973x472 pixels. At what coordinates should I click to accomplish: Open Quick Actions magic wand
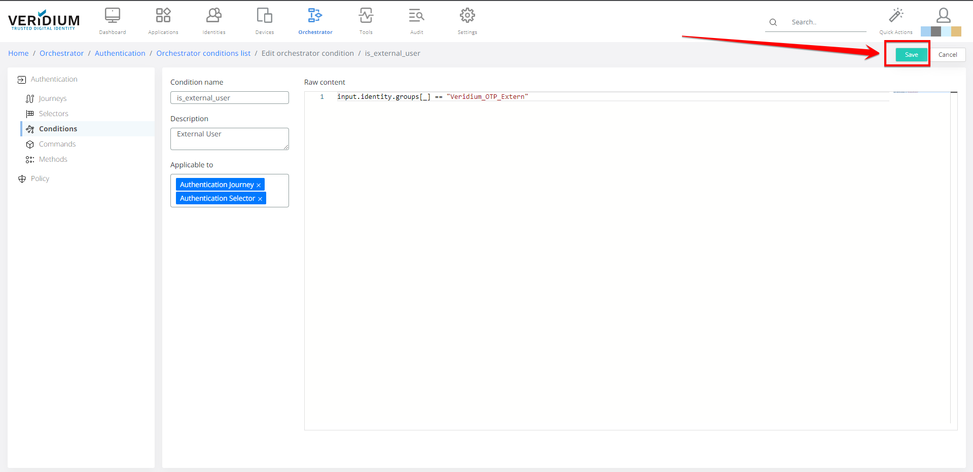pos(895,16)
